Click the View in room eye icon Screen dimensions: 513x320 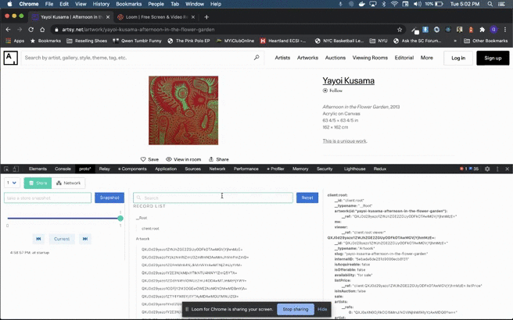pos(168,159)
